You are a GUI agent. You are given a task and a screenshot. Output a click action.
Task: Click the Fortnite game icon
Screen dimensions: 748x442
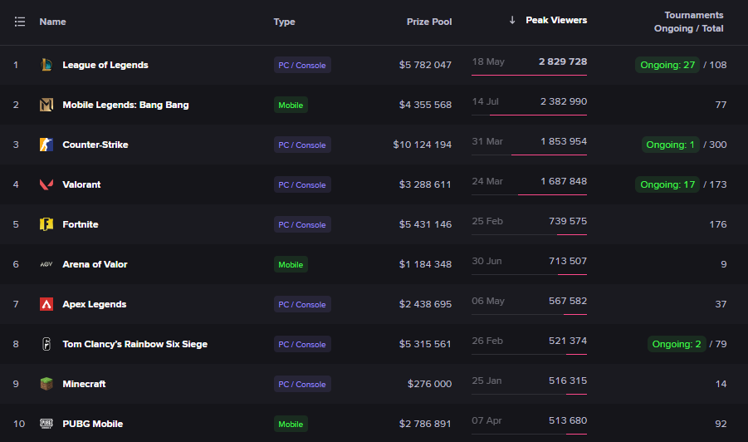pyautogui.click(x=46, y=224)
